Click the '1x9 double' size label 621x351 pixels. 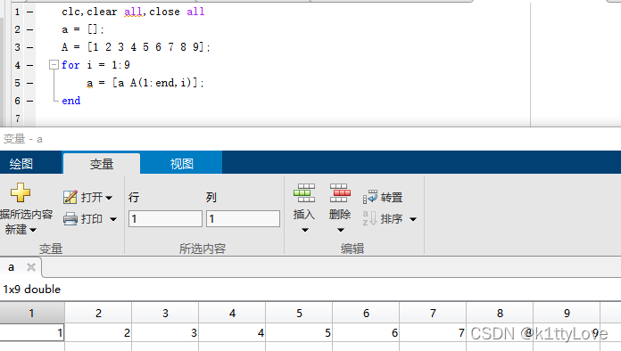click(x=32, y=290)
